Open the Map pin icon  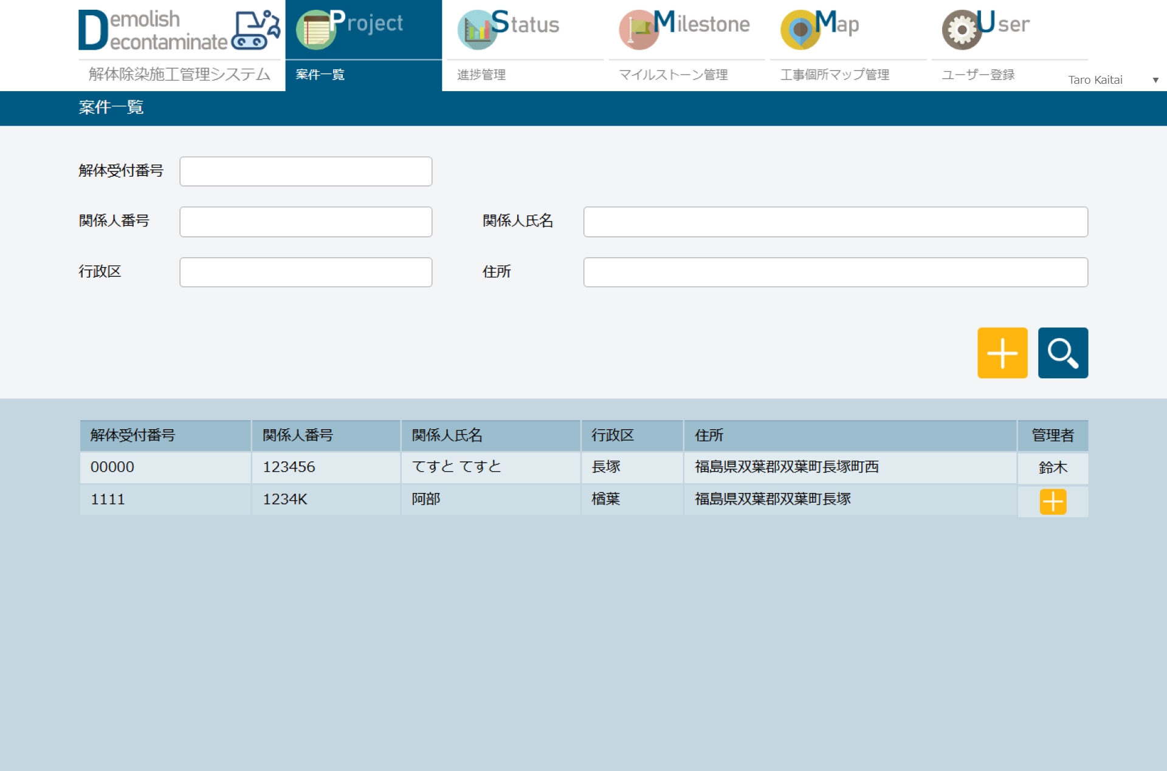coord(800,30)
